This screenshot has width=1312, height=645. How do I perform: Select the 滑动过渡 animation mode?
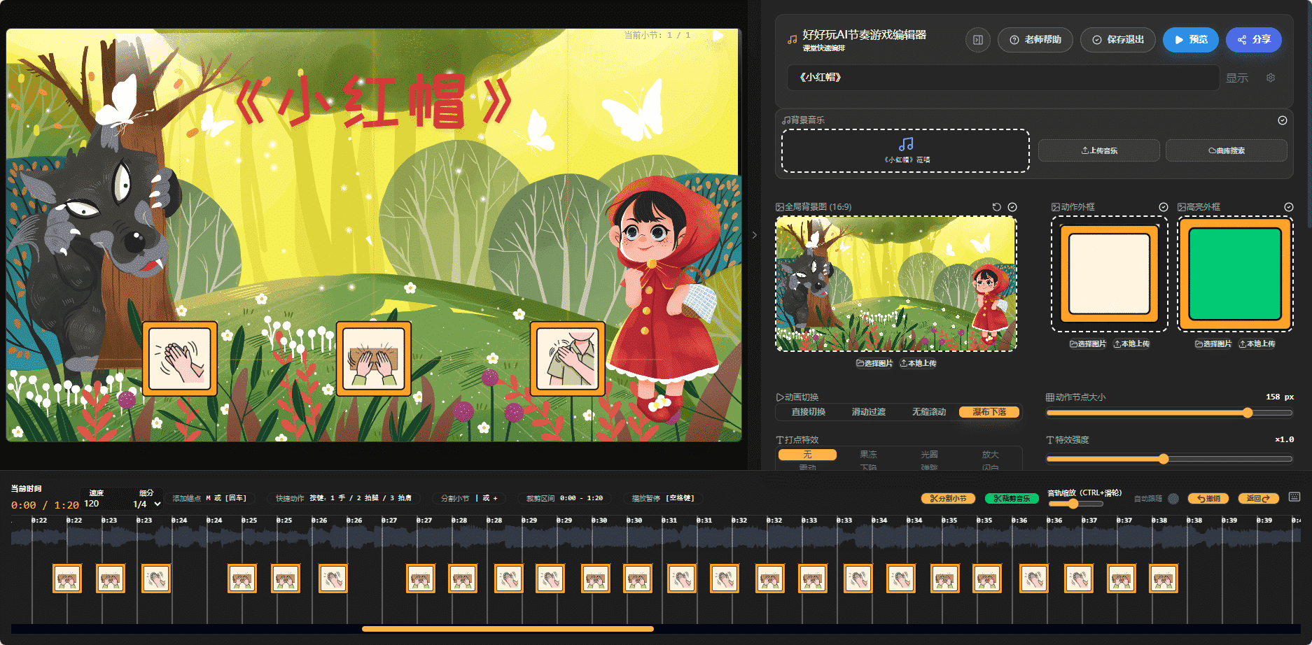coord(868,412)
